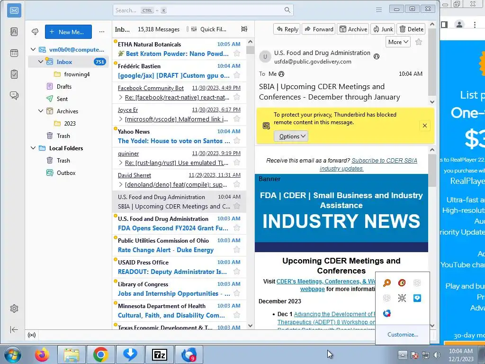Open the Calendar space icon
The width and height of the screenshot is (485, 364).
coord(14,53)
